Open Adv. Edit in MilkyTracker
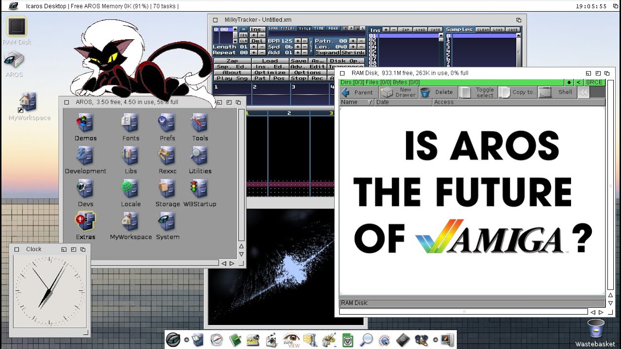 [x=308, y=66]
